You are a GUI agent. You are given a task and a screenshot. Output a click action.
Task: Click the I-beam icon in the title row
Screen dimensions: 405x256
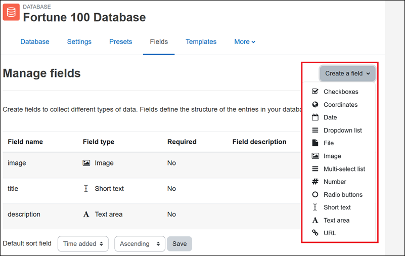click(86, 188)
